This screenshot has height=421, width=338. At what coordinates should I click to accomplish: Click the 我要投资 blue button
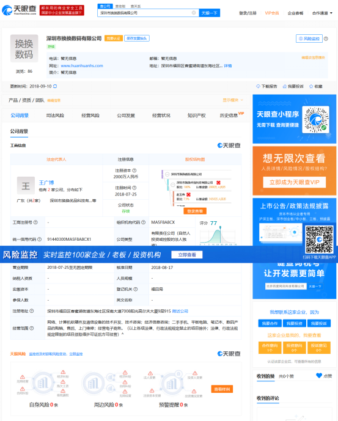(x=294, y=323)
